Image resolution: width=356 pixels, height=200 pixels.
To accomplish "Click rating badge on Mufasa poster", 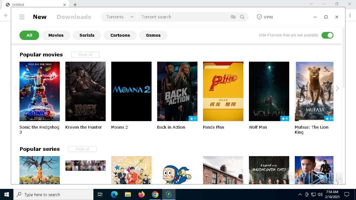I will coord(329,119).
